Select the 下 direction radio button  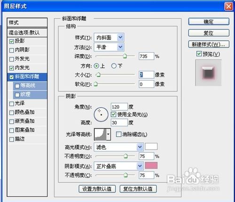[114, 66]
